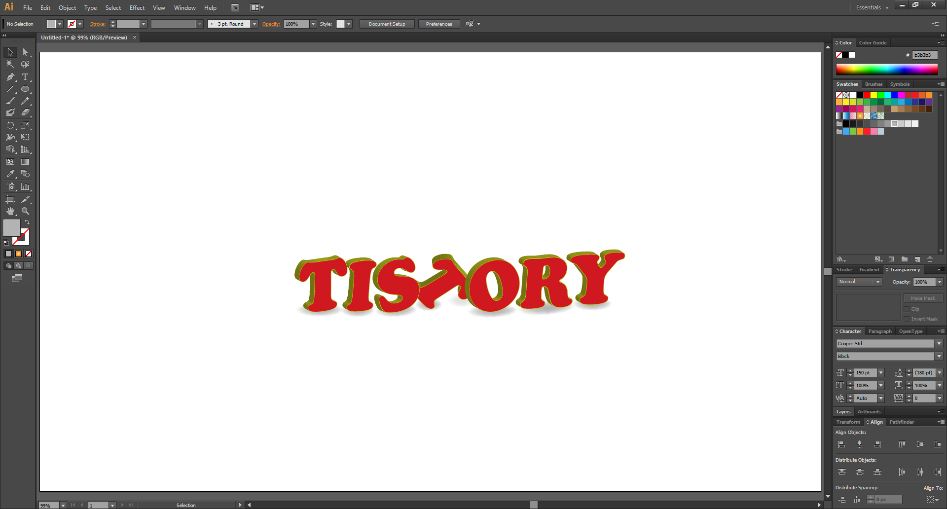Select the Ellipse tool

coord(25,89)
